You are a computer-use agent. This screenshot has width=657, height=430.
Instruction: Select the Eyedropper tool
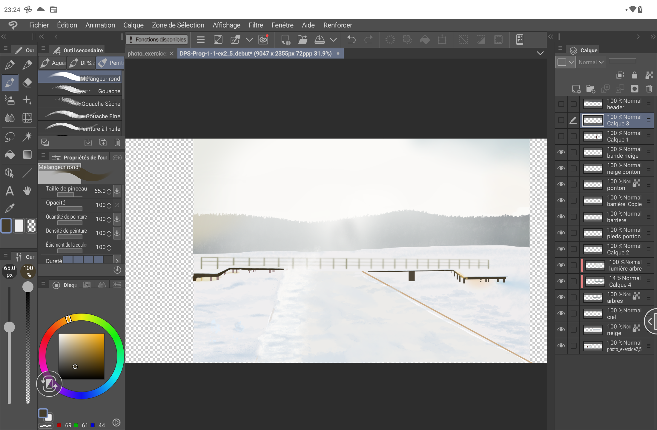pos(10,208)
